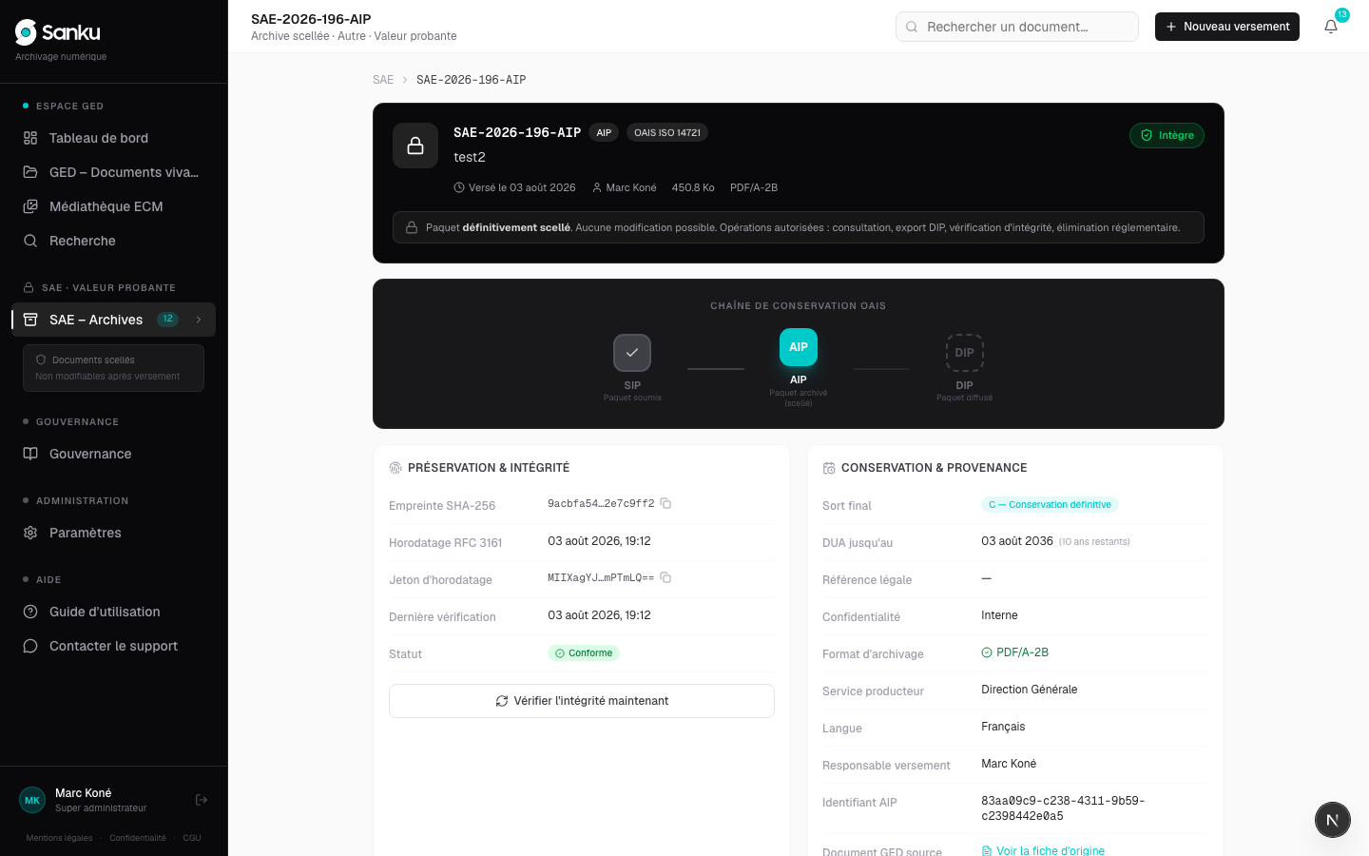Screen dimensions: 1369x856
Task: Click the GED folder icon
Action: 30,172
